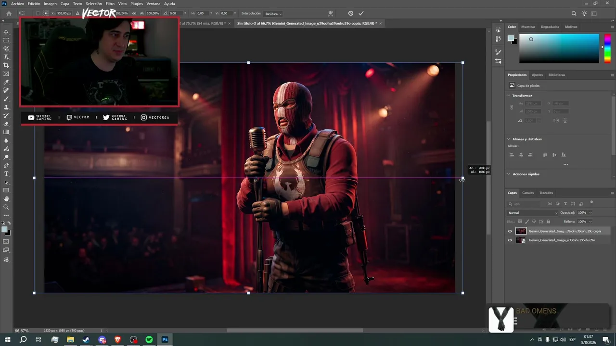The height and width of the screenshot is (346, 616).
Task: Open the Interpolación Bicúbica dropdown
Action: (x=273, y=13)
